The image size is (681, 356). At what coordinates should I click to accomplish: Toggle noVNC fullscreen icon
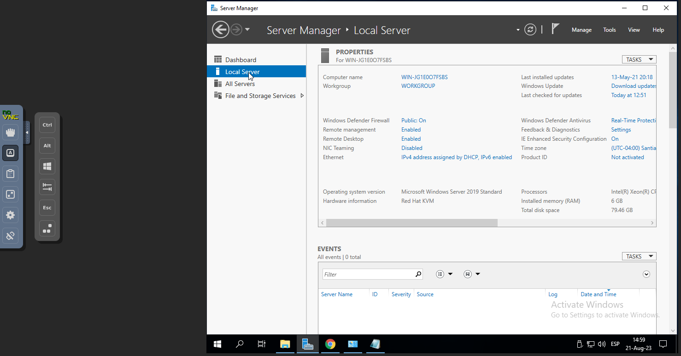tap(10, 195)
